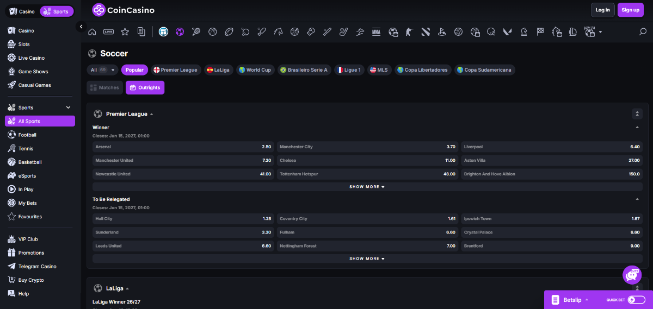Select the Golf flag icon
This screenshot has width=653, height=309.
442,32
